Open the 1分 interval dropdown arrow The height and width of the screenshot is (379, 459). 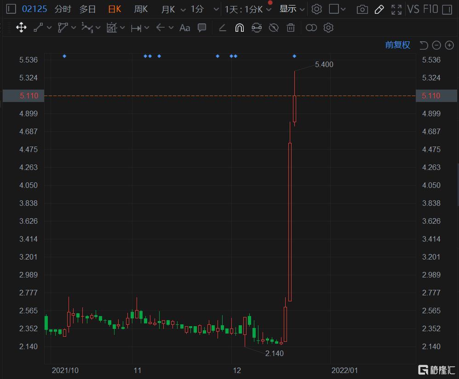(216, 9)
